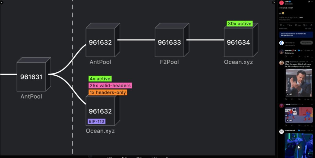
Task: Open Calkob's profile avatar
Action: (x=281, y=106)
